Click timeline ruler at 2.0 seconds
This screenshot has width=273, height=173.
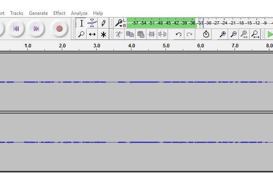[x=62, y=46]
